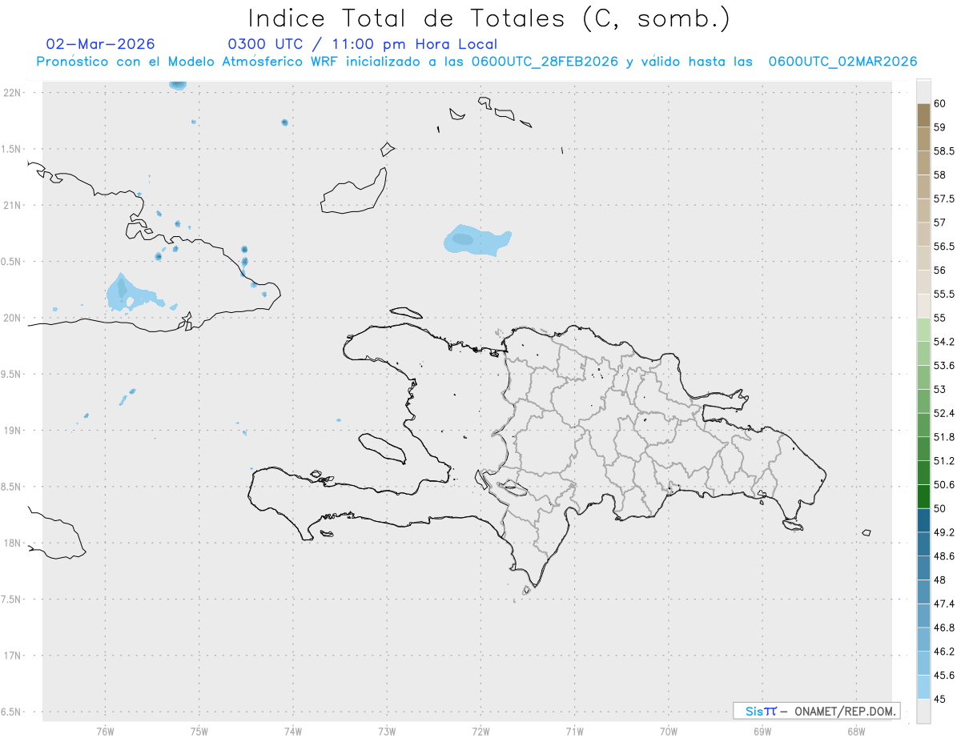
Task: Click the colorbar label "46.8"
Action: click(x=944, y=628)
